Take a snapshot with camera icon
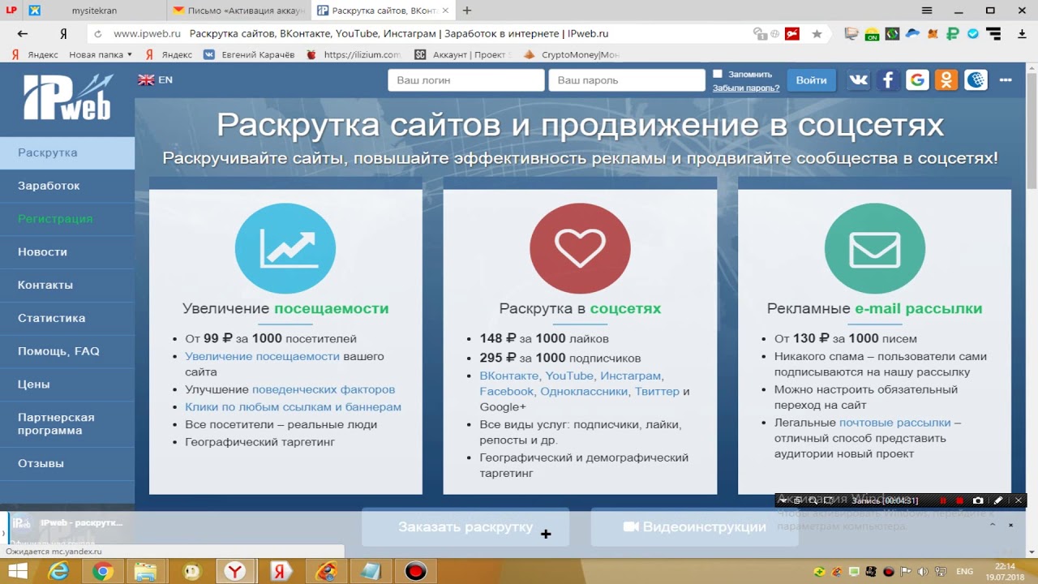Screen dimensions: 1038x584 (x=979, y=500)
